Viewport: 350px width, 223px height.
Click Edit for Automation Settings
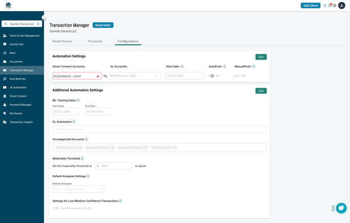click(261, 57)
